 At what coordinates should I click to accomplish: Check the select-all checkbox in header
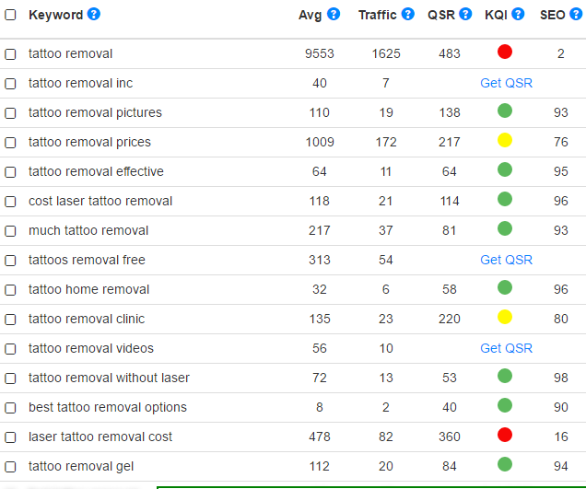[10, 15]
